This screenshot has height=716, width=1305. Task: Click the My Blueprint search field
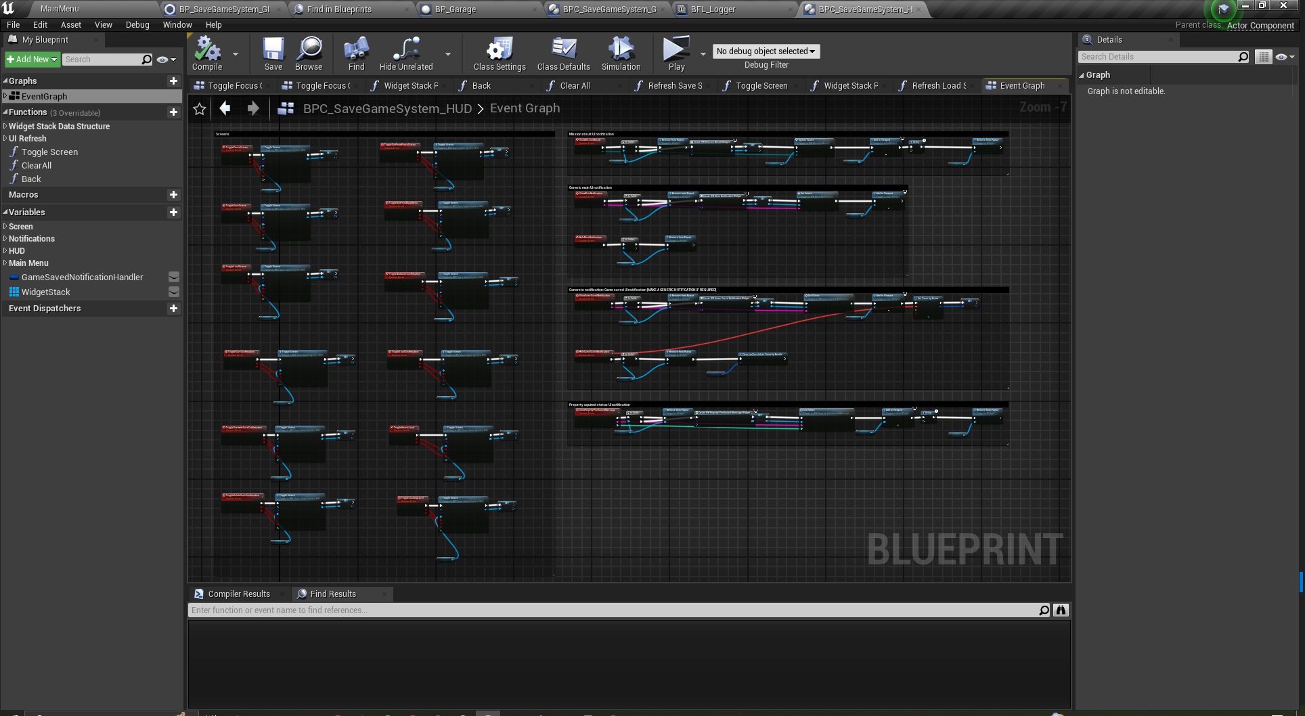click(102, 60)
